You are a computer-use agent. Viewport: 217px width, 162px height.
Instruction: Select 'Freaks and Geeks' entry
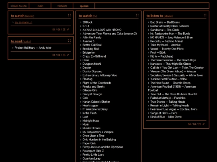tap(93, 86)
